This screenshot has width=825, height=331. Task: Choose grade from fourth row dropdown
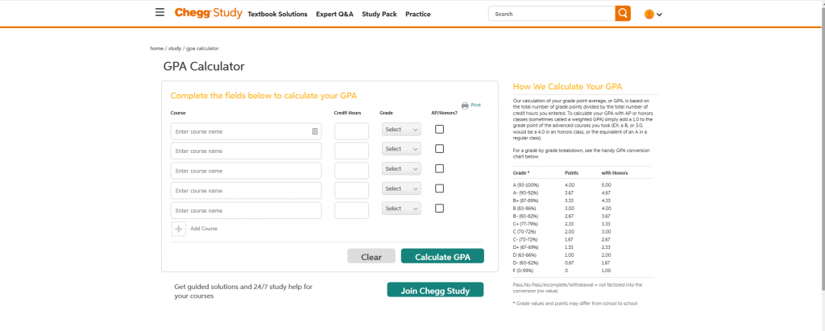pyautogui.click(x=401, y=188)
